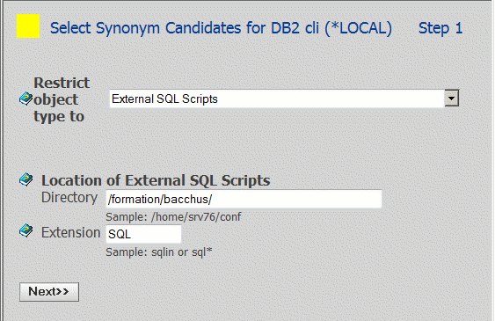The width and height of the screenshot is (495, 321).
Task: Click the Select Synonym Candidates heading
Action: pos(221,28)
